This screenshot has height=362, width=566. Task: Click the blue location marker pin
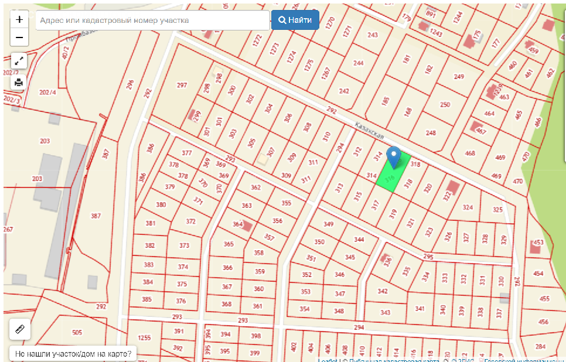point(394,158)
